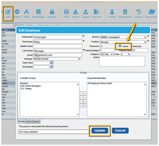Open the Date Hired calendar picker
The image size is (159, 146).
click(52, 62)
